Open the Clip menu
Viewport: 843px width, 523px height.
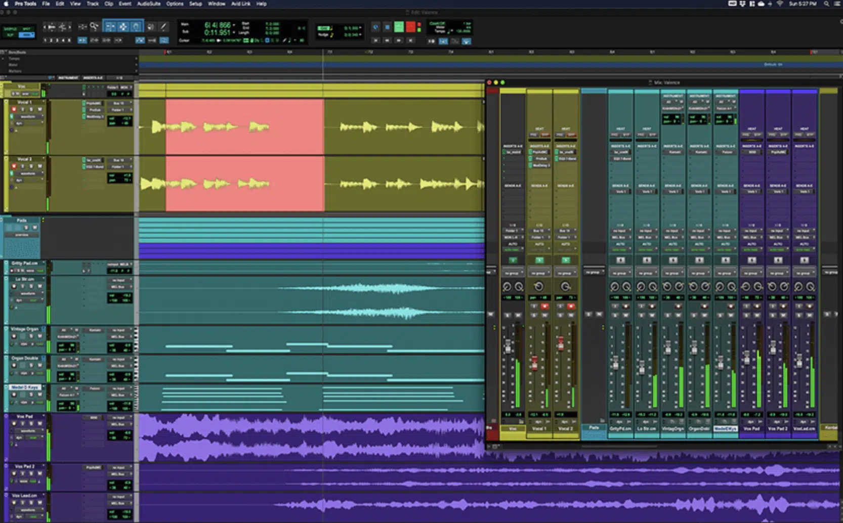pos(108,4)
